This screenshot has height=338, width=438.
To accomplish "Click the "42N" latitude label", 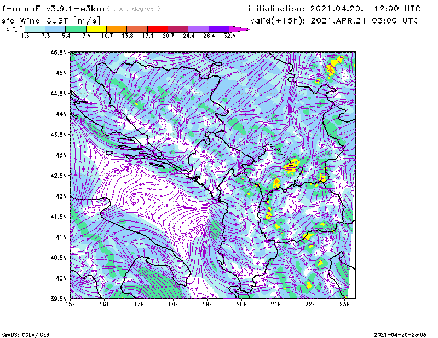I will (61, 196).
